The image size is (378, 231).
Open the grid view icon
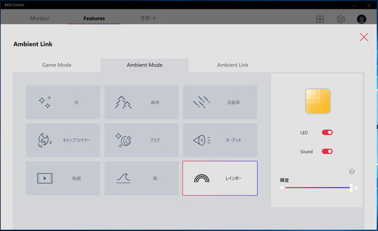tap(320, 19)
